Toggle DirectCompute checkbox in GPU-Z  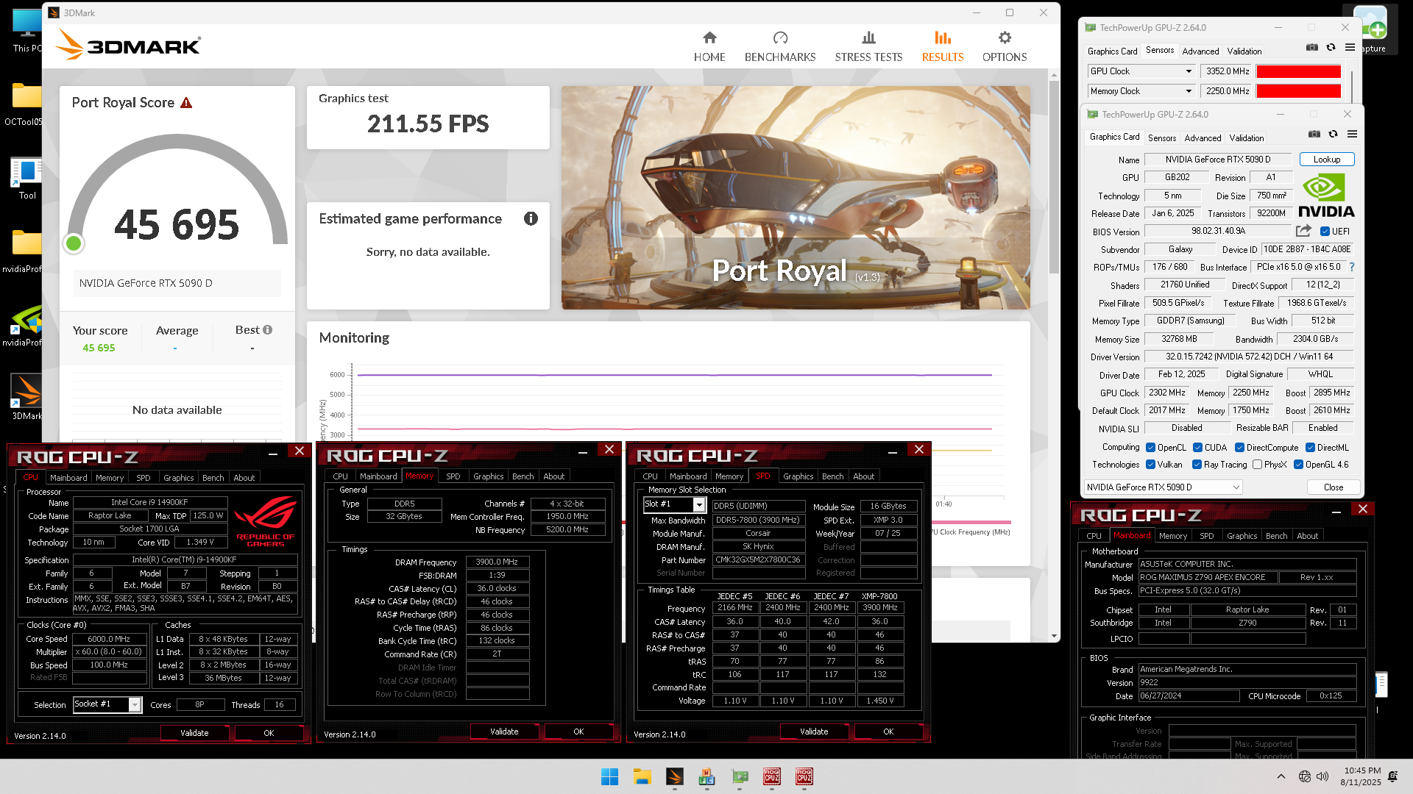coord(1239,447)
